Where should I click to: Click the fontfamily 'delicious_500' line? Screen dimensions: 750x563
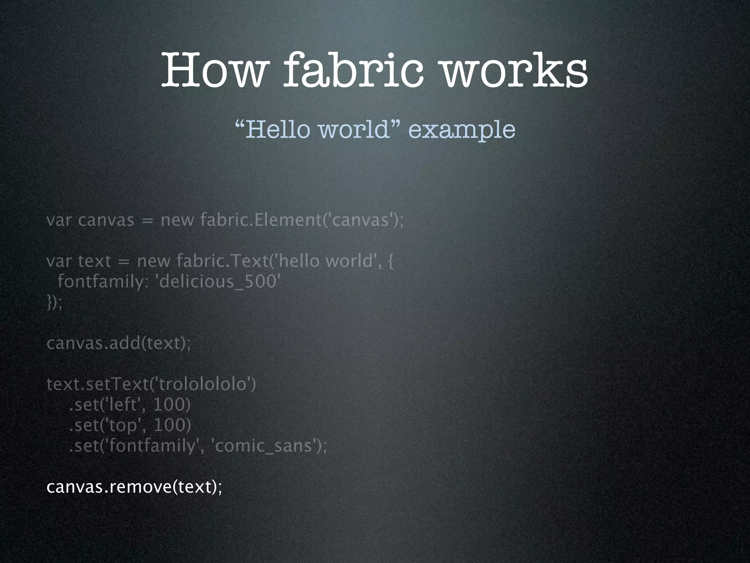pos(169,282)
